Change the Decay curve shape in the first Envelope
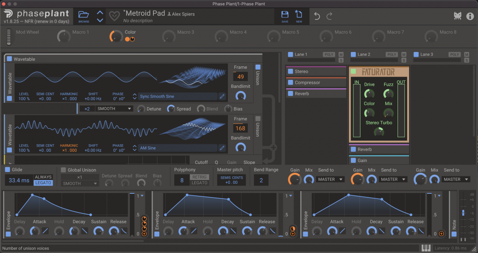Image resolution: width=478 pixels, height=253 pixels. pyautogui.click(x=85, y=231)
